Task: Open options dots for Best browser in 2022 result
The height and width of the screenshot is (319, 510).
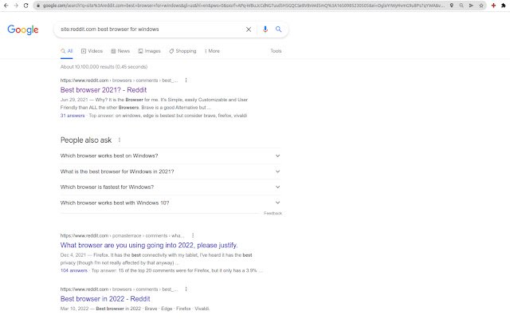Action: click(x=186, y=289)
